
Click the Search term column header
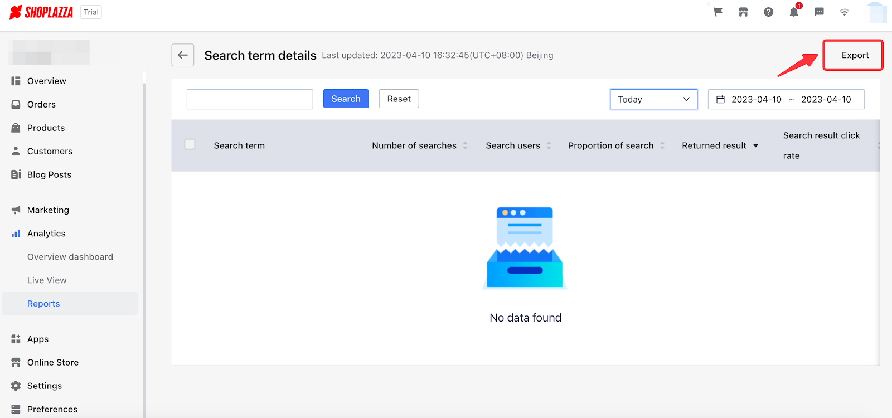pos(239,145)
